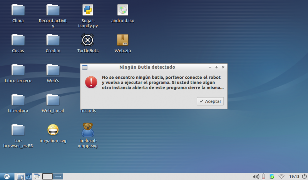The width and height of the screenshot is (308, 180).
Task: Click the red error exclamation icon
Action: coord(91,82)
